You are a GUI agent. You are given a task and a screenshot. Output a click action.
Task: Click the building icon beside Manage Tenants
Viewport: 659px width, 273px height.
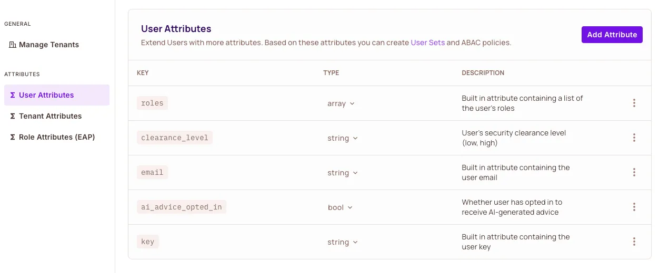[x=13, y=45]
